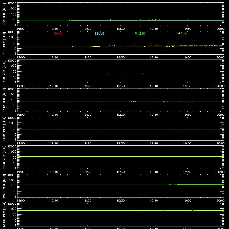Click the red SVTO station label
The image size is (229, 229).
[58, 33]
